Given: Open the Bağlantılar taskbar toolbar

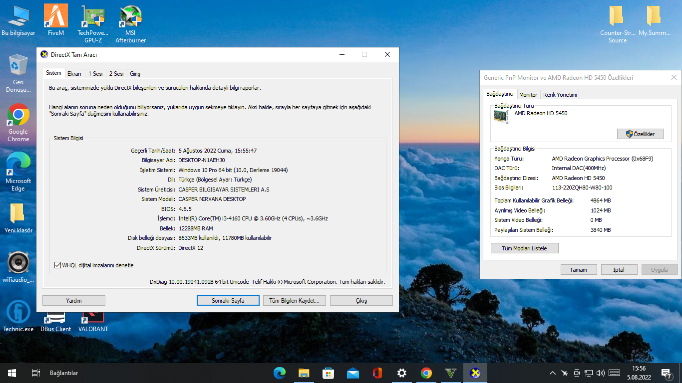Looking at the screenshot, I should click(x=64, y=373).
